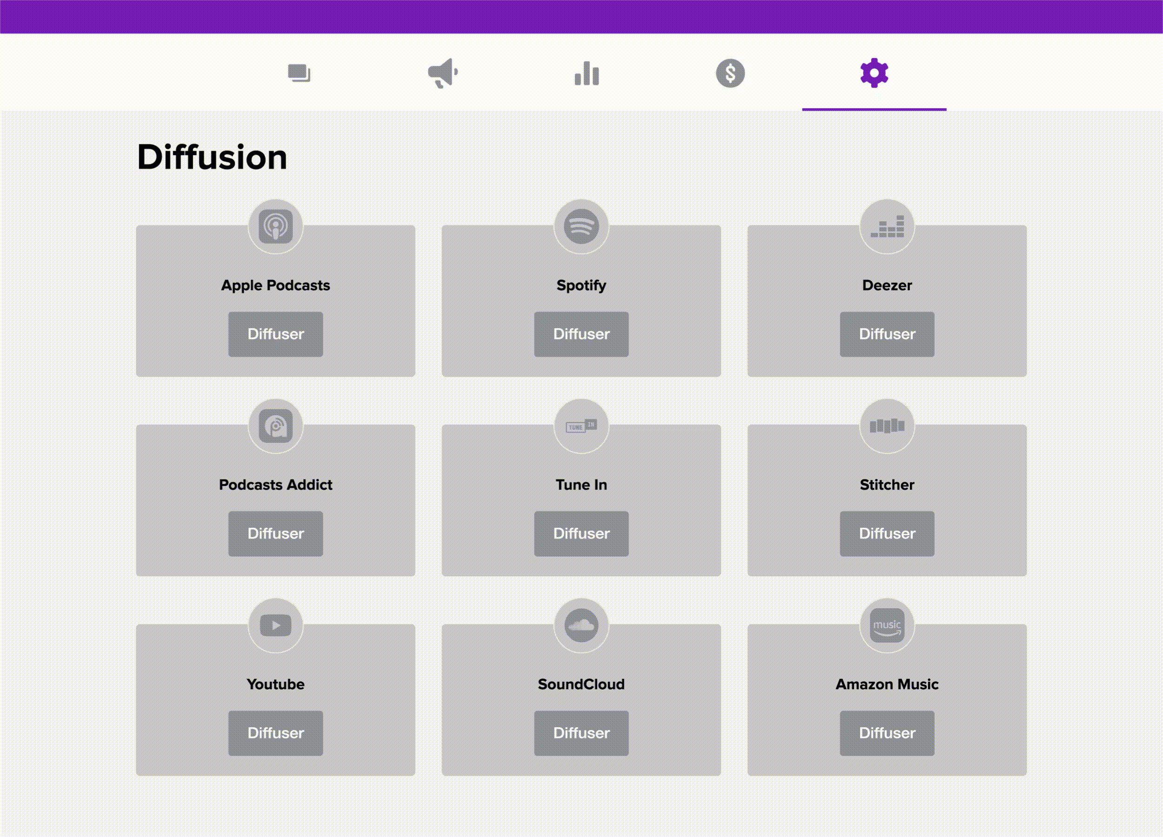1163x837 pixels.
Task: Click the Spotify logo icon
Action: [581, 226]
